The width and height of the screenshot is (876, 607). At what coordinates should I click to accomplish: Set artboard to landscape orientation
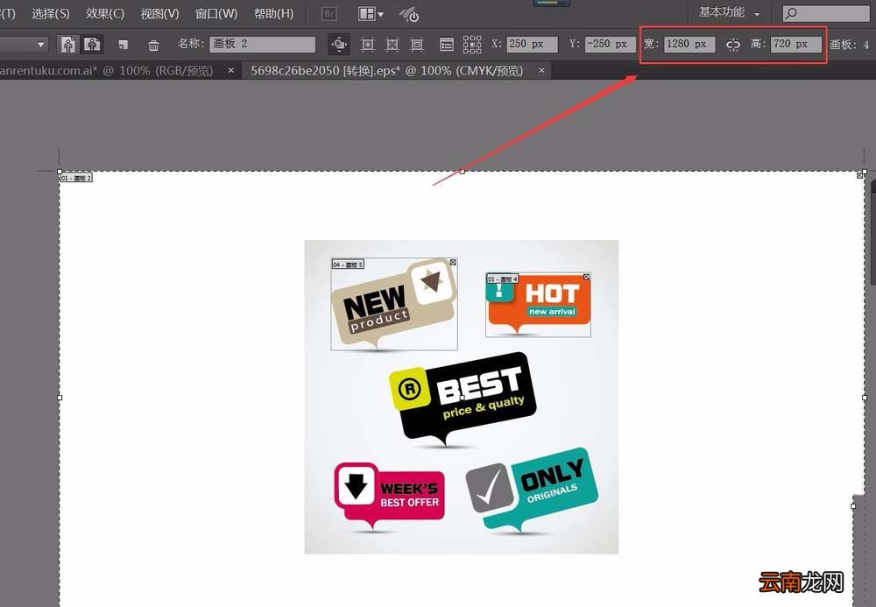[92, 44]
